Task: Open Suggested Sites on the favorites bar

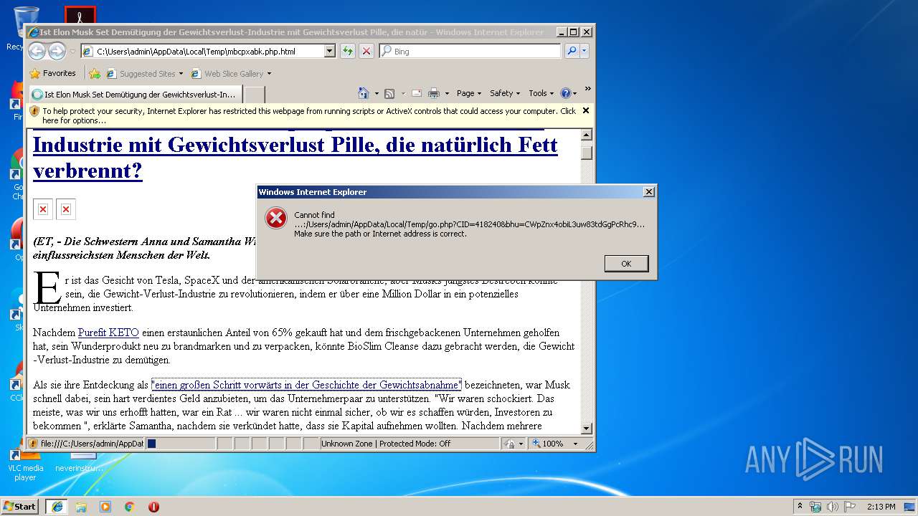Action: click(145, 73)
